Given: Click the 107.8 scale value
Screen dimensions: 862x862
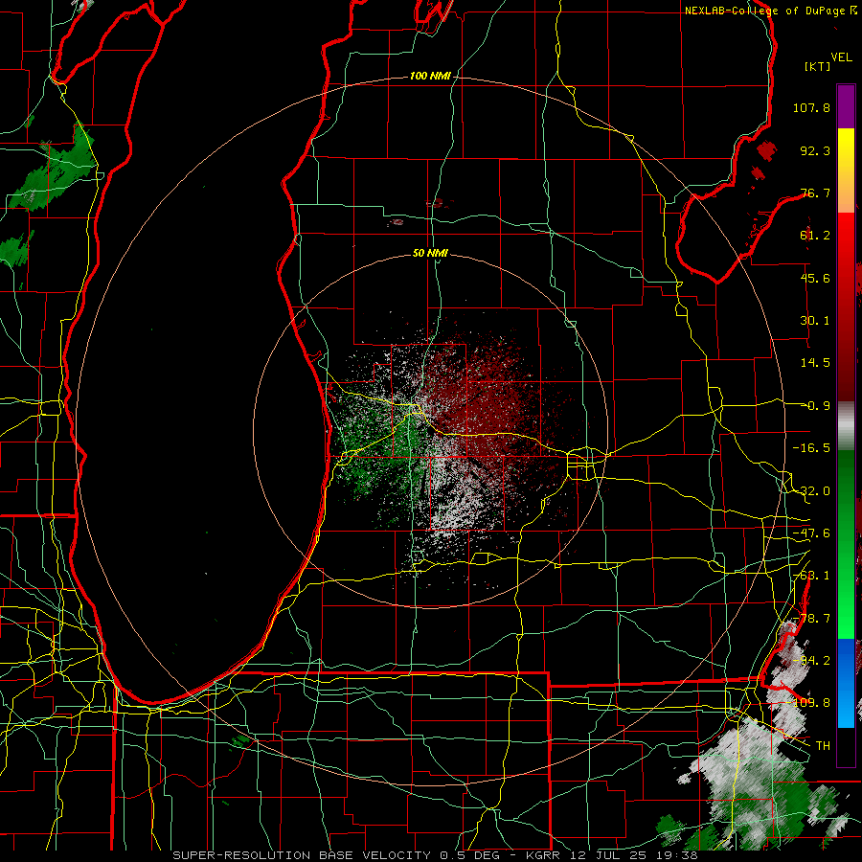Looking at the screenshot, I should point(811,107).
